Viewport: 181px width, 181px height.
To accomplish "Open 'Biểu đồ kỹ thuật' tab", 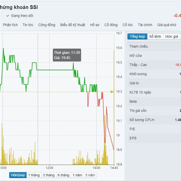I will 73,25.
